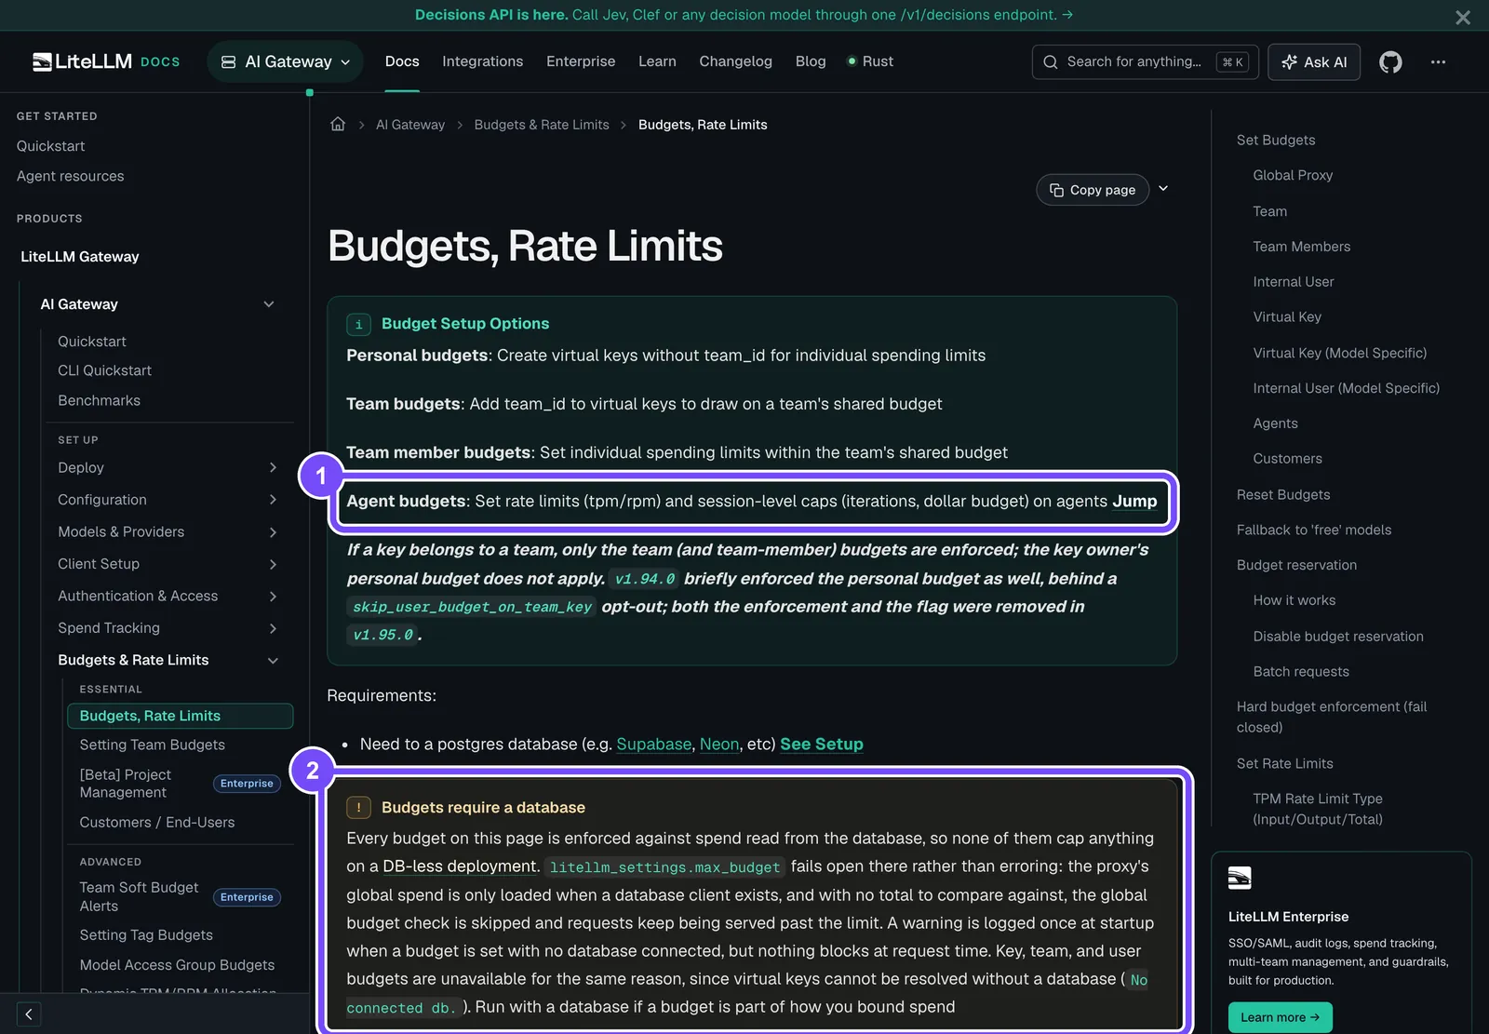Click the Copy page button
1489x1034 pixels.
(1093, 190)
